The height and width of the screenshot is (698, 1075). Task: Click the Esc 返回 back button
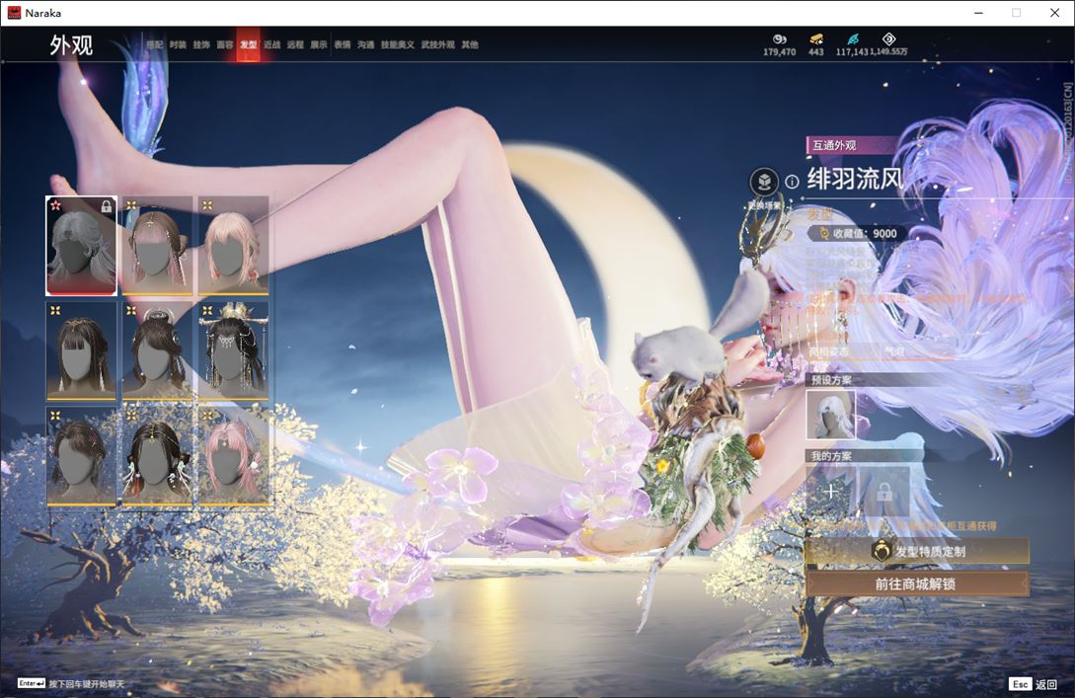(x=1033, y=684)
